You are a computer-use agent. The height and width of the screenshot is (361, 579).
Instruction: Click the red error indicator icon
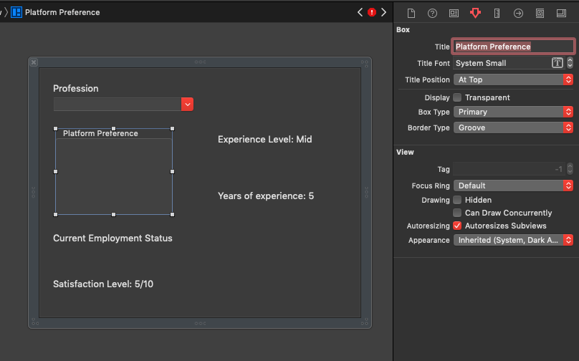pos(372,12)
